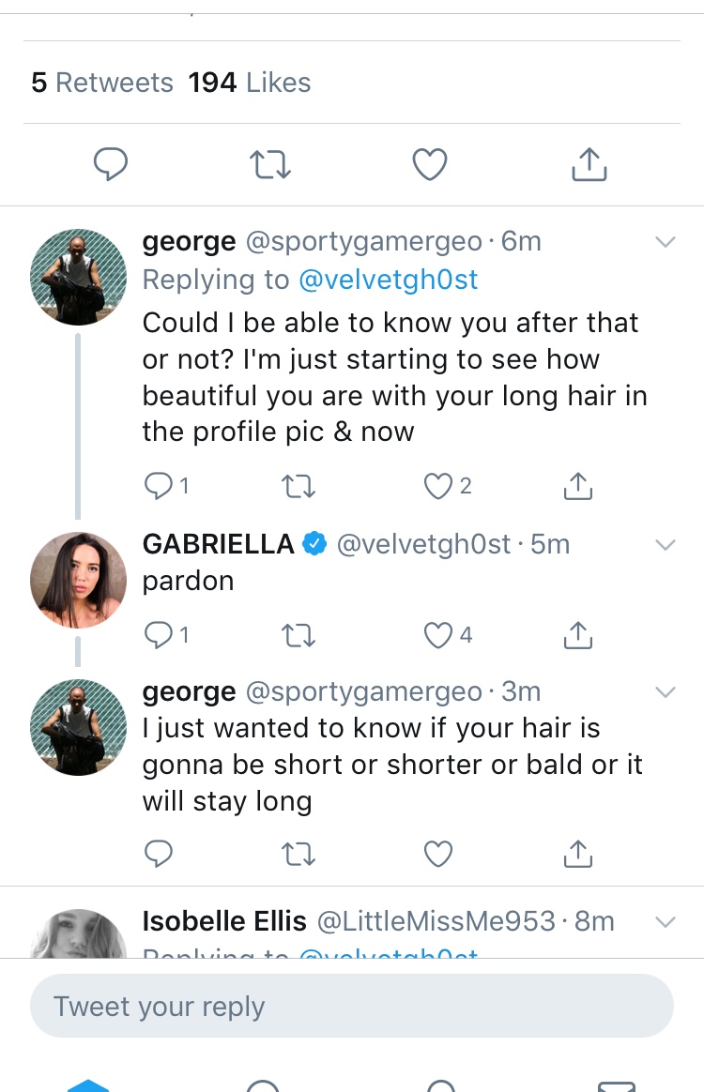
Task: Tap the "Tweet your reply" field
Action: click(x=351, y=1007)
